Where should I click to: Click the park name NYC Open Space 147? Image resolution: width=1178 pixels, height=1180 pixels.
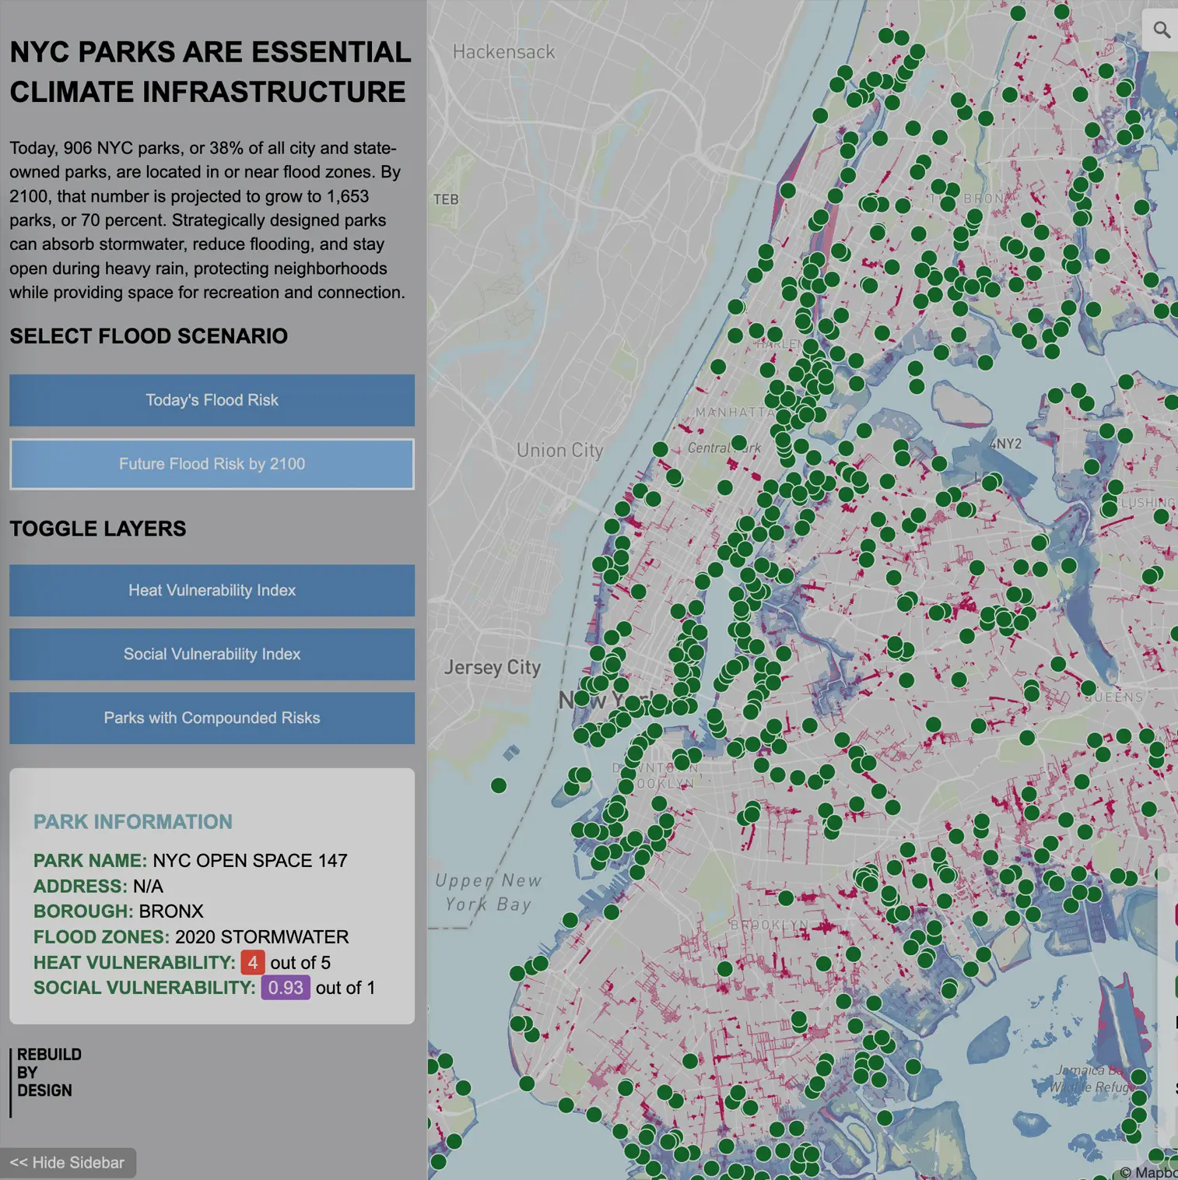pos(250,860)
